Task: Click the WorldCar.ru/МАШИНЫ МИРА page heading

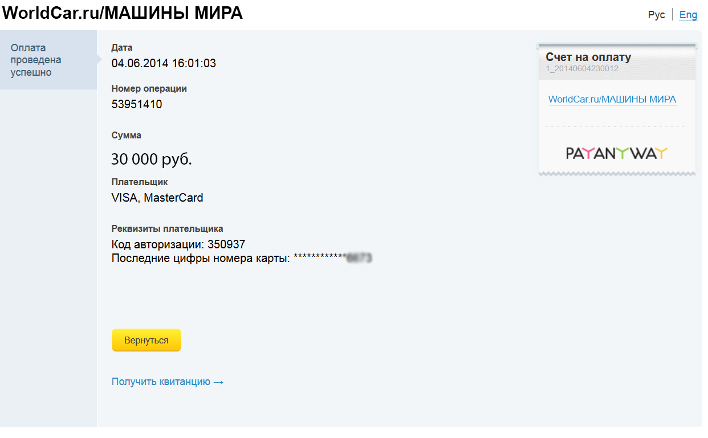Action: [123, 13]
